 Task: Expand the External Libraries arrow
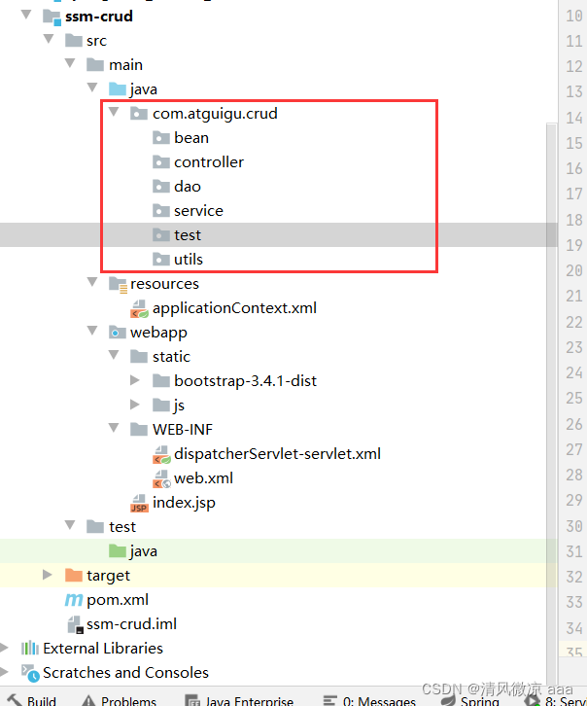click(4, 648)
